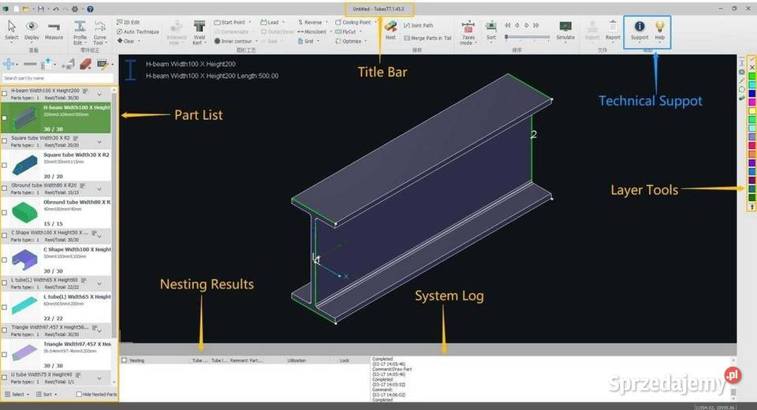Check the L tube(L) Width65 group checkbox
757x410 pixels.
pos(5,283)
